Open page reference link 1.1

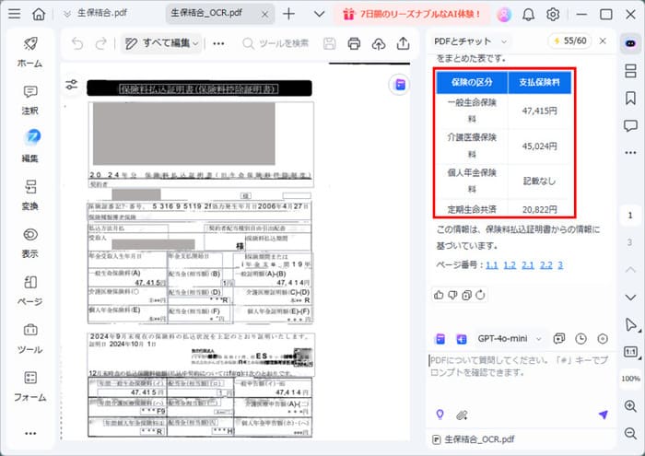[x=492, y=264]
